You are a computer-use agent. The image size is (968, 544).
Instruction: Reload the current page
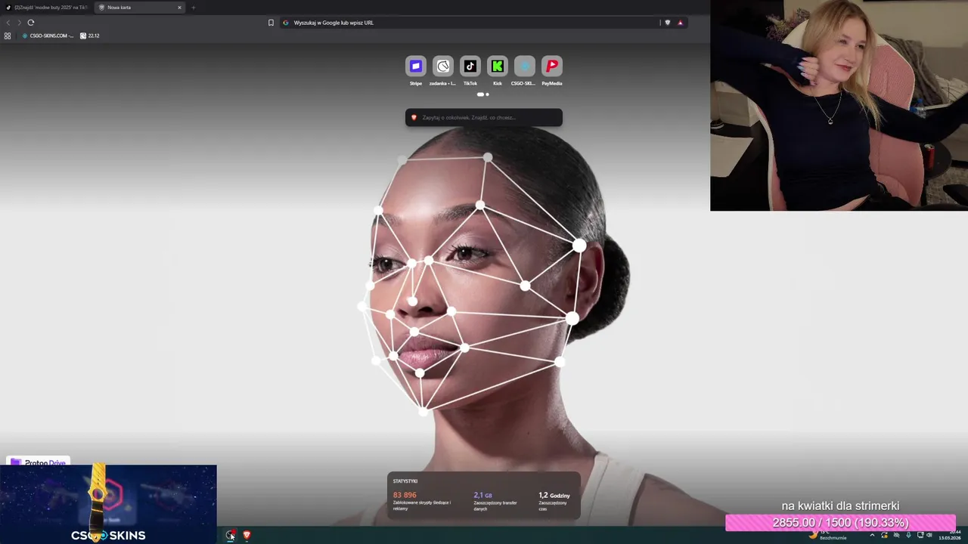point(31,23)
